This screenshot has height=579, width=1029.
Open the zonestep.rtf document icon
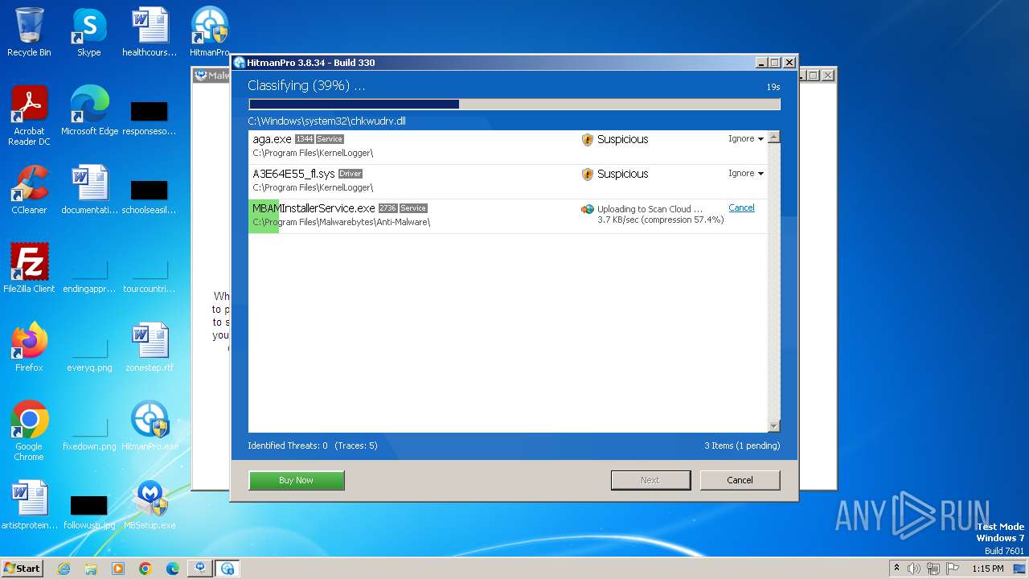pos(150,347)
